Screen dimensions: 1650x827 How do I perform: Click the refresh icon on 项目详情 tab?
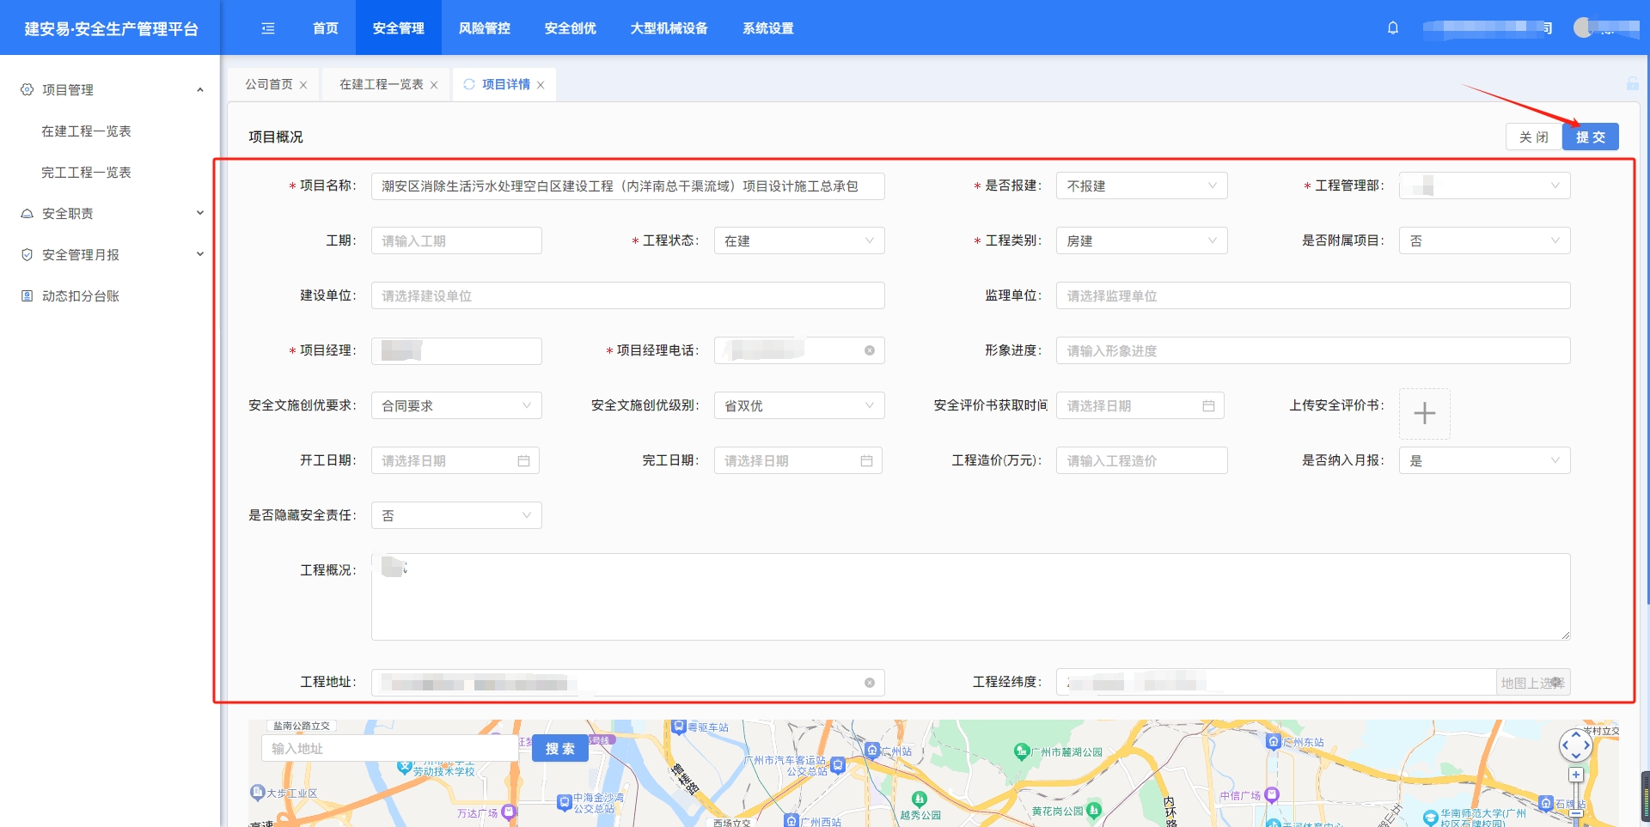[x=469, y=84]
